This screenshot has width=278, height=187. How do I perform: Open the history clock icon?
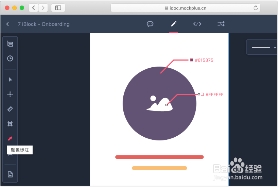click(10, 58)
